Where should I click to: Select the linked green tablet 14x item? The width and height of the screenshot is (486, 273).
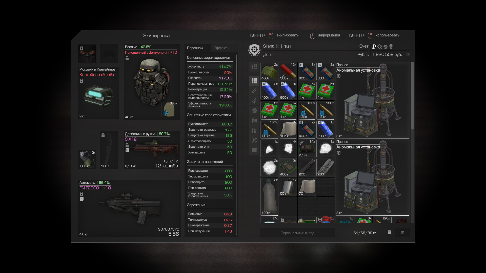[x=307, y=148]
